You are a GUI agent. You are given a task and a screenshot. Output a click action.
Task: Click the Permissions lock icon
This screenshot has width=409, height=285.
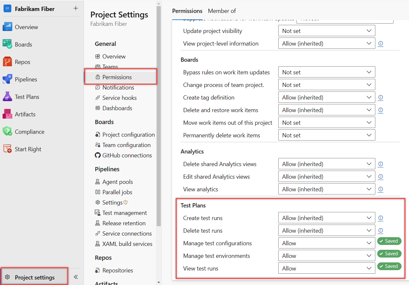(x=98, y=77)
